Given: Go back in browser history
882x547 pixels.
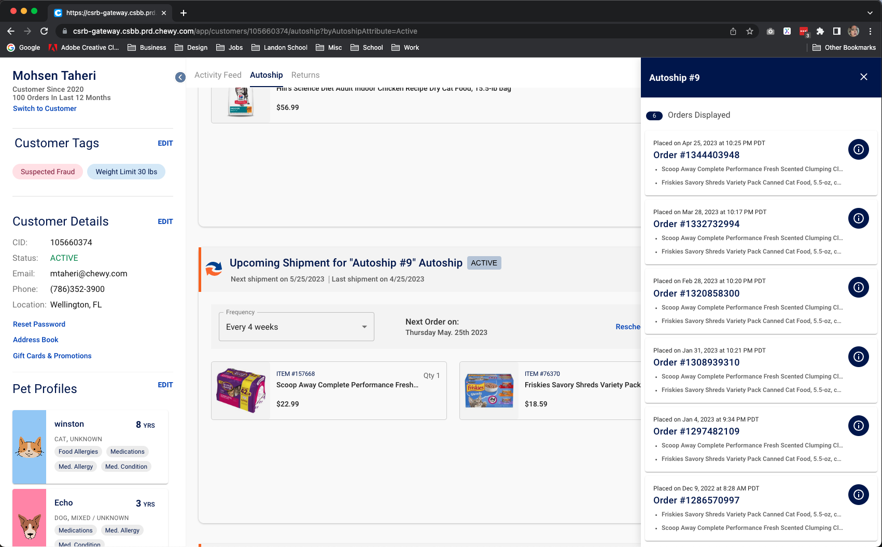Looking at the screenshot, I should [x=11, y=31].
